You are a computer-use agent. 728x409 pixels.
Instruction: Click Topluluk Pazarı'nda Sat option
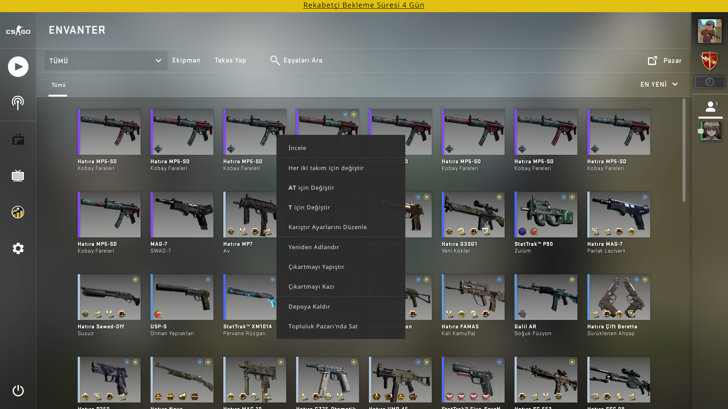323,326
